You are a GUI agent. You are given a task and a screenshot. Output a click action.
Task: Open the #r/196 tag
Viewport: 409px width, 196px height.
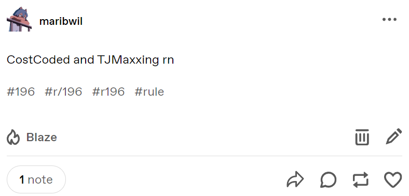[x=63, y=92]
